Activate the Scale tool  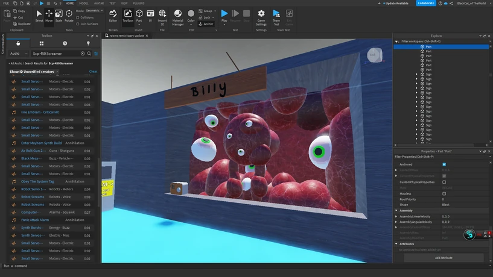click(x=59, y=15)
